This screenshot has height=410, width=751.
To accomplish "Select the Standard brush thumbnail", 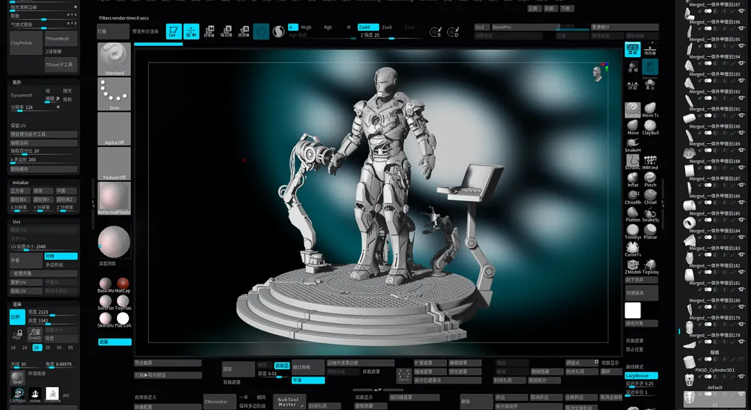I will [x=114, y=58].
